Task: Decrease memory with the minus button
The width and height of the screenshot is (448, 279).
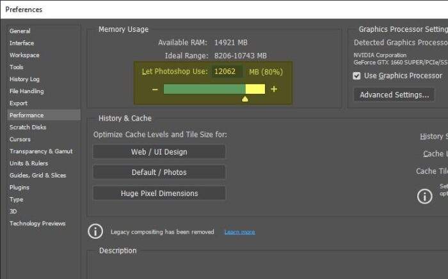Action: (155, 89)
